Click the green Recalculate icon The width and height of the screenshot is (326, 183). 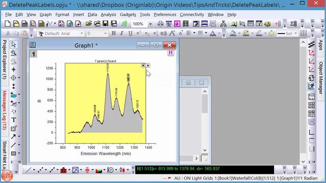click(124, 24)
